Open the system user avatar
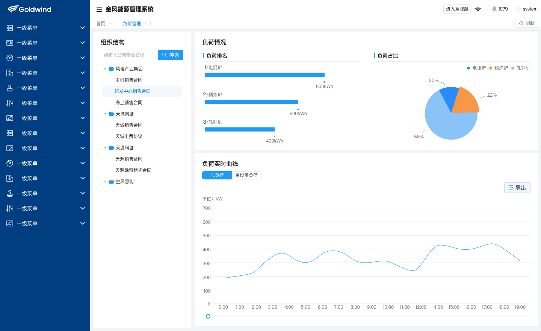The height and width of the screenshot is (331, 541). tap(518, 9)
